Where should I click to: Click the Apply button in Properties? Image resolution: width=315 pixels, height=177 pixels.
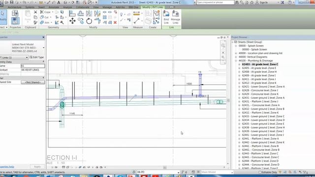pos(37,167)
